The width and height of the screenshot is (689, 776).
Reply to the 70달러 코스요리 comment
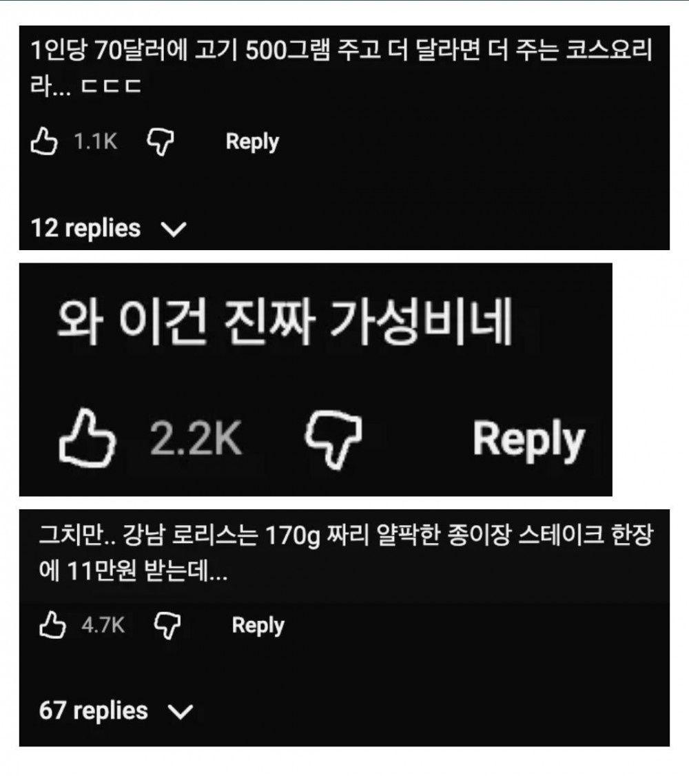(252, 141)
